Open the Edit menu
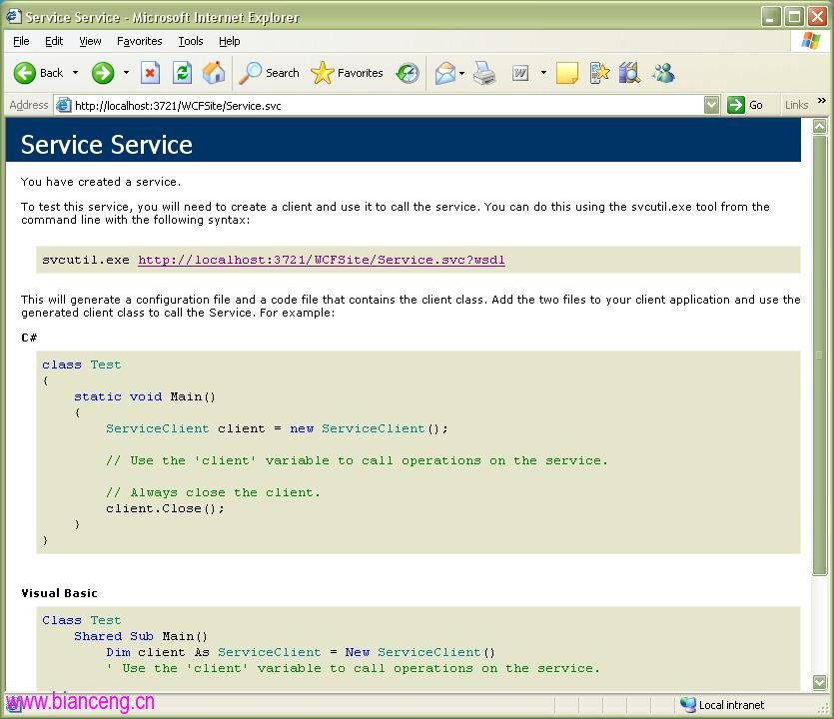Image resolution: width=834 pixels, height=719 pixels. [x=54, y=41]
